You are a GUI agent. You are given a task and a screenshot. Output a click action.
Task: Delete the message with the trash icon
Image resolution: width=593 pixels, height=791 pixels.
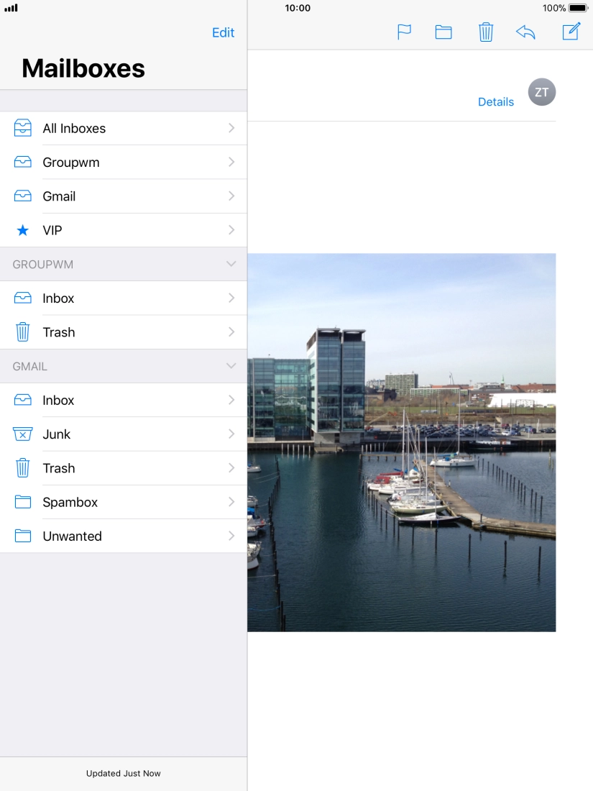point(486,32)
